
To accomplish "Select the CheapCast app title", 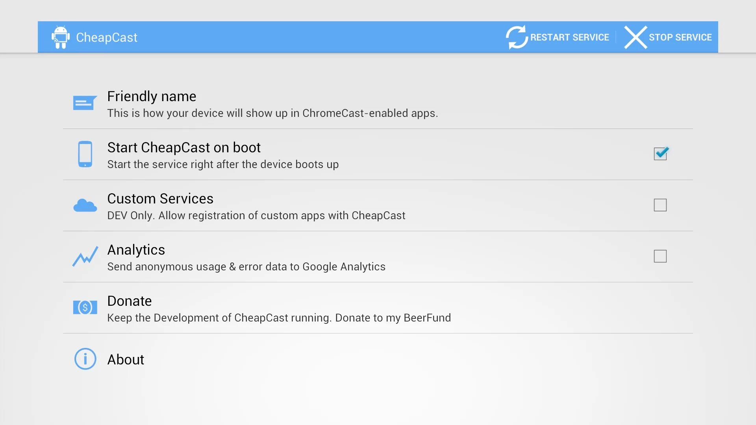I will 107,37.
